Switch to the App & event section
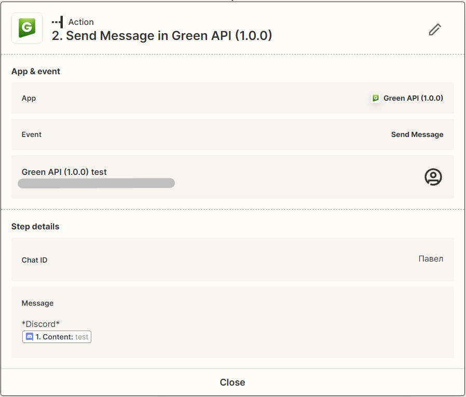466x397 pixels. point(36,71)
